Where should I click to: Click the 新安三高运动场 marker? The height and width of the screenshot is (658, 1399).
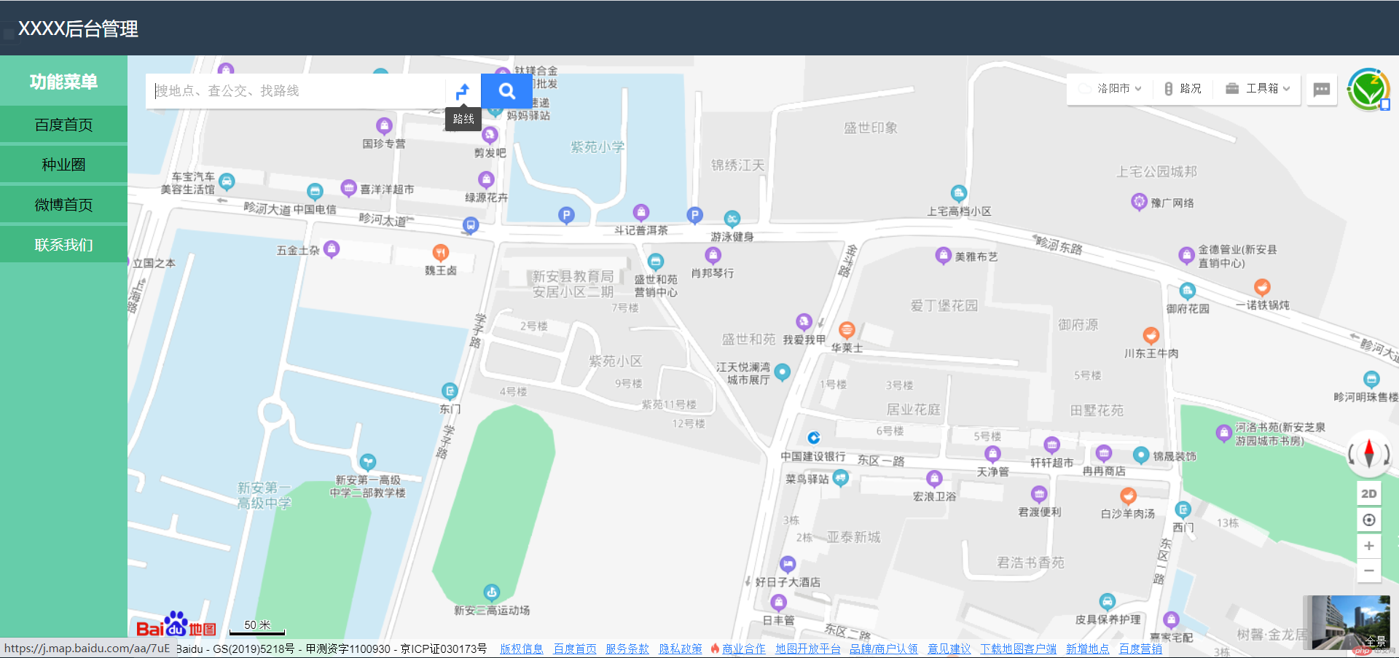click(492, 592)
